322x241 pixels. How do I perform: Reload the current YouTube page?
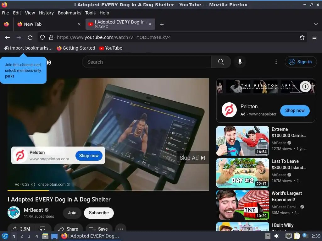coord(30,38)
